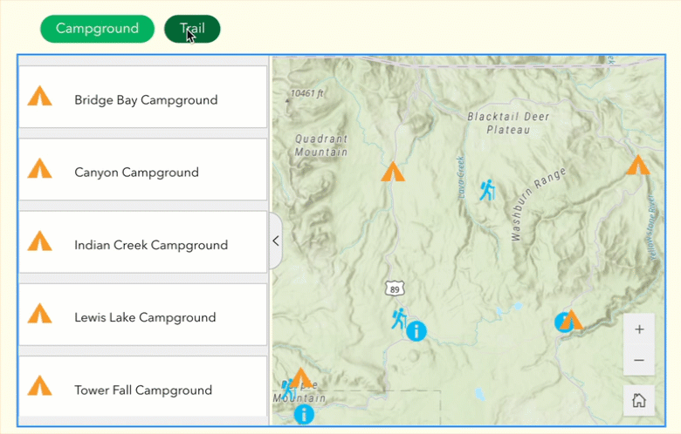
Task: Select Lewis Lake Campground from the list
Action: coord(145,317)
